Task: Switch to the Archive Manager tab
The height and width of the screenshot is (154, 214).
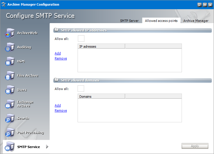Action: click(196, 21)
